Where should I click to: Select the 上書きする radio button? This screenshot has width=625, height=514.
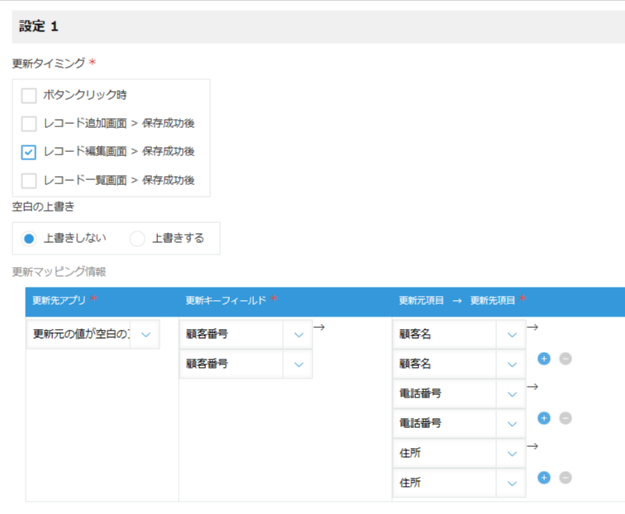point(137,239)
